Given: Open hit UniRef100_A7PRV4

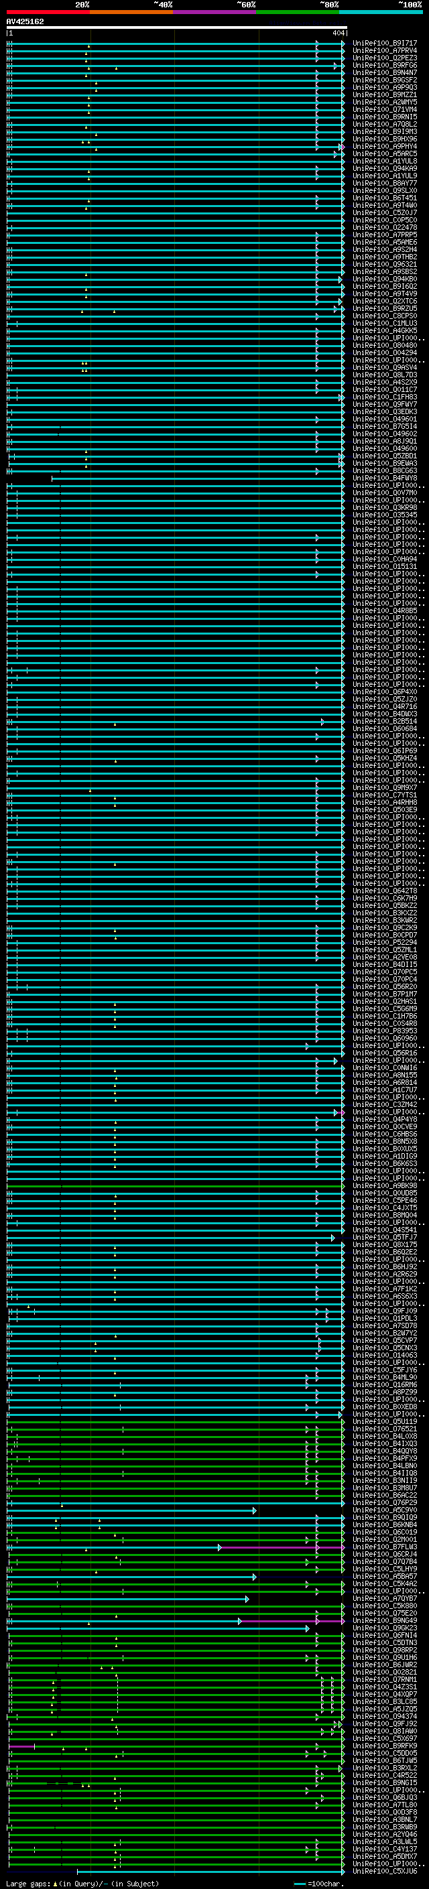Looking at the screenshot, I should [x=385, y=51].
